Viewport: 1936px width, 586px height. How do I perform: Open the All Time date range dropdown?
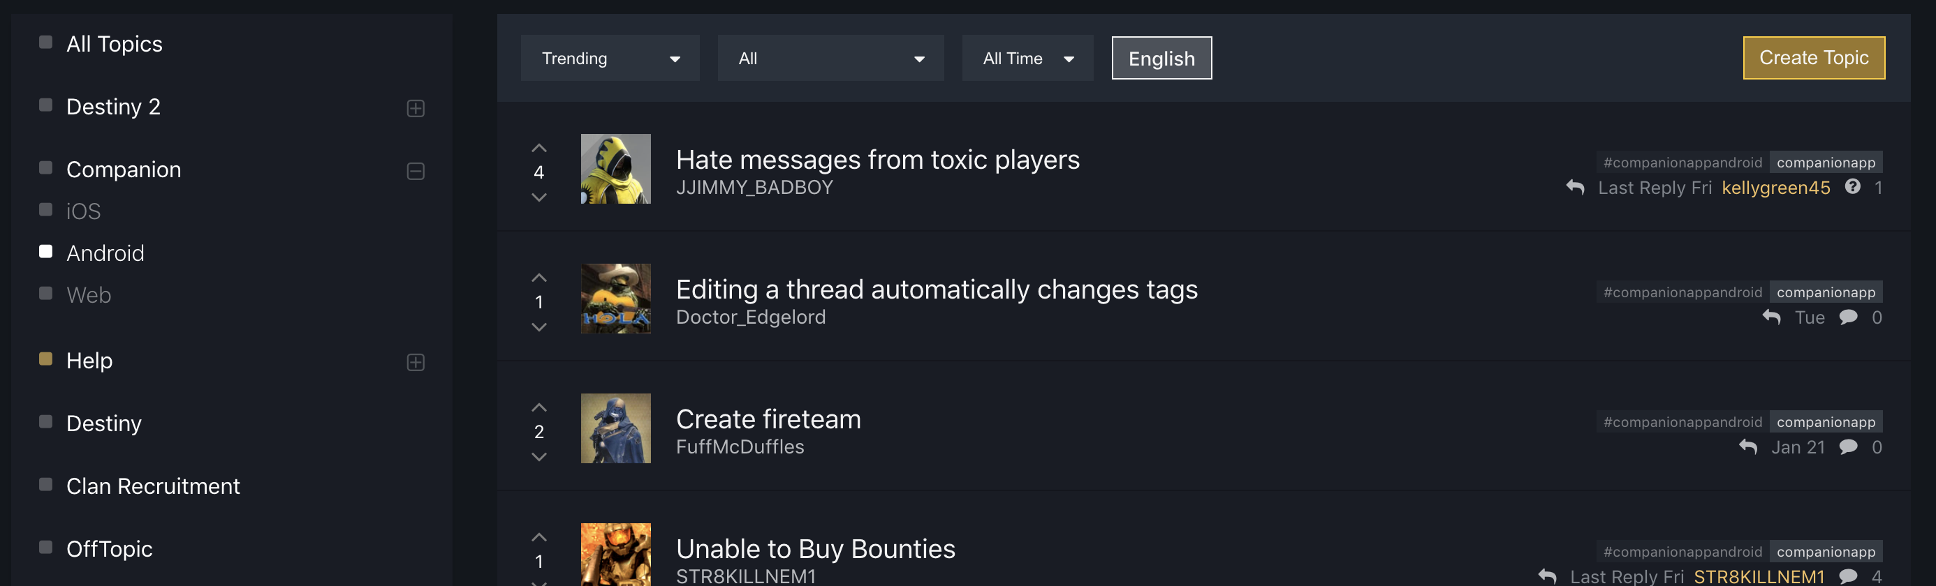tap(1027, 59)
